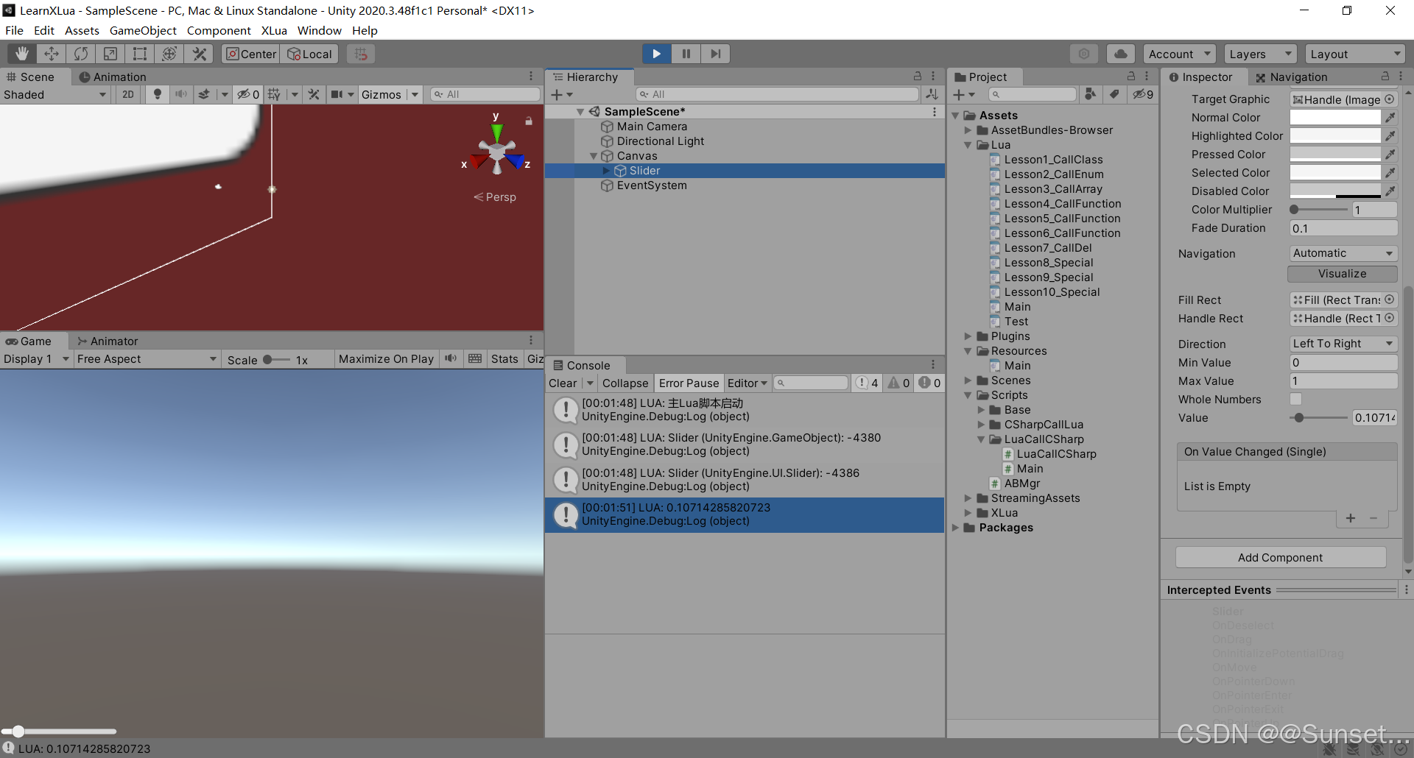Screen dimensions: 1414x758
Task: Open Display 1 dropdown
Action: point(36,359)
